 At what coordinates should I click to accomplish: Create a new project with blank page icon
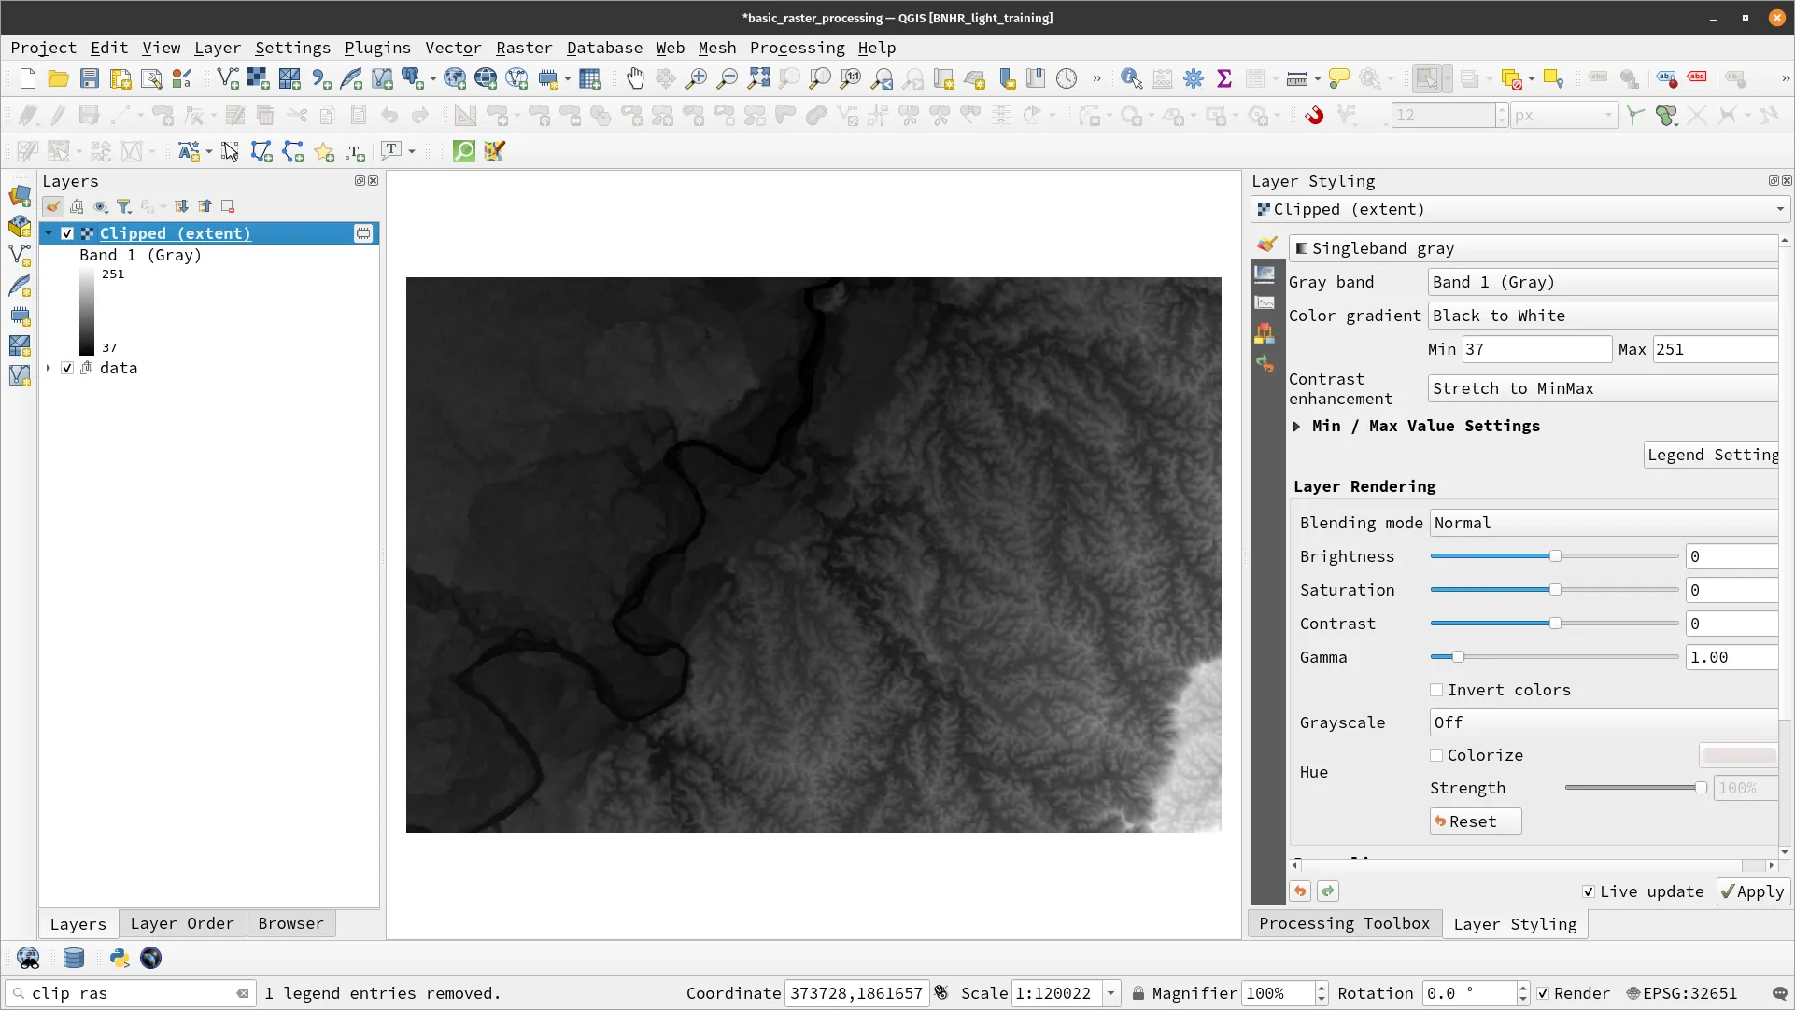[27, 79]
